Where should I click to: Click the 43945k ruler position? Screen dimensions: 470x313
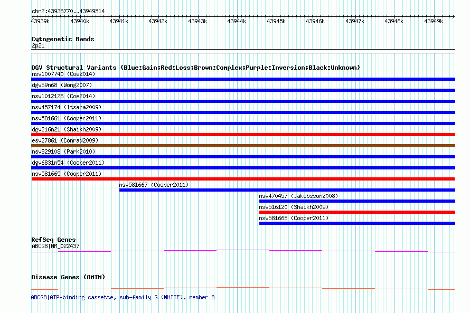pyautogui.click(x=276, y=21)
